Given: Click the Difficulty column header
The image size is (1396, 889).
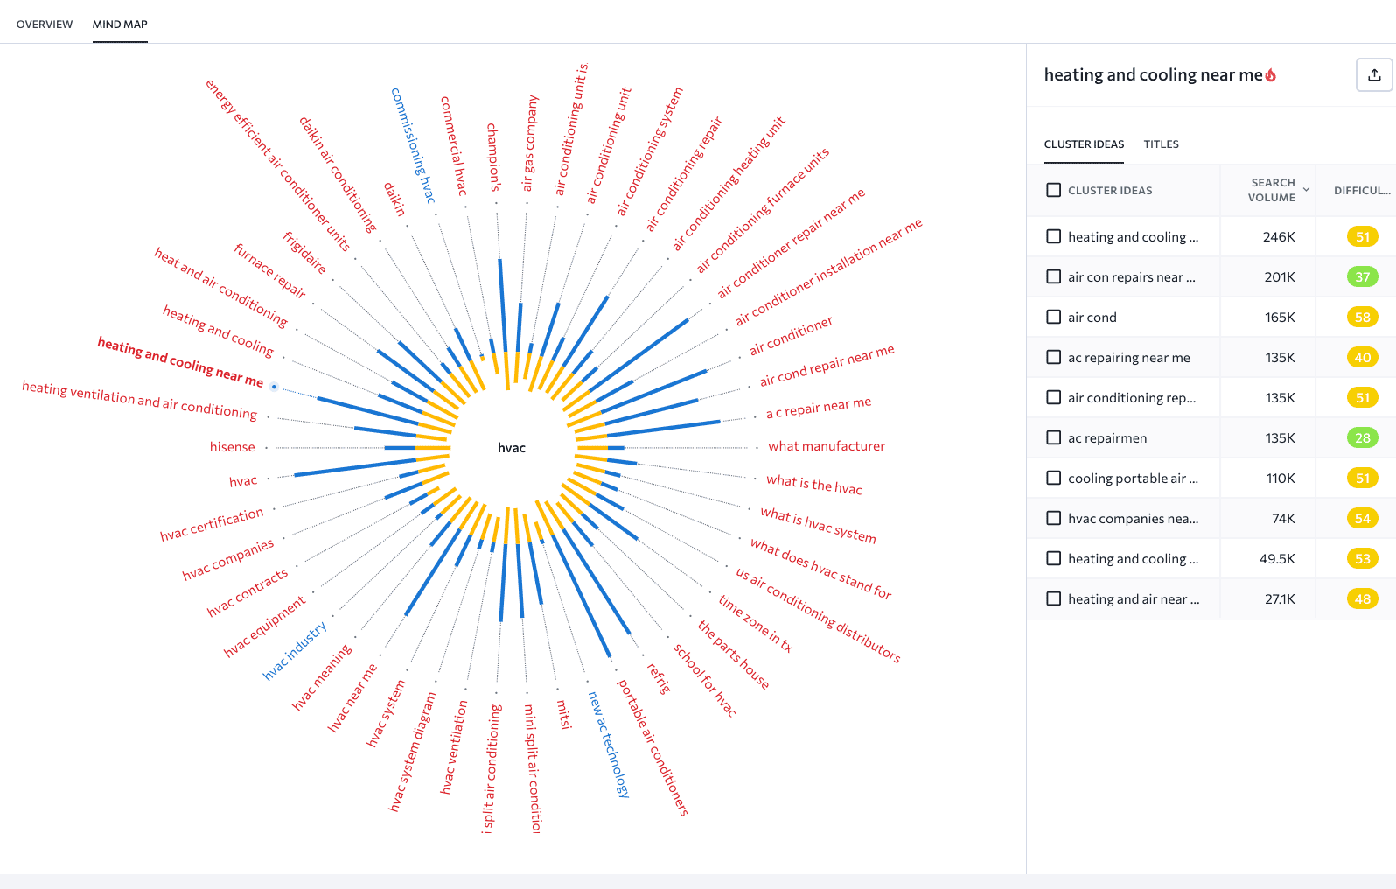Looking at the screenshot, I should (x=1361, y=190).
